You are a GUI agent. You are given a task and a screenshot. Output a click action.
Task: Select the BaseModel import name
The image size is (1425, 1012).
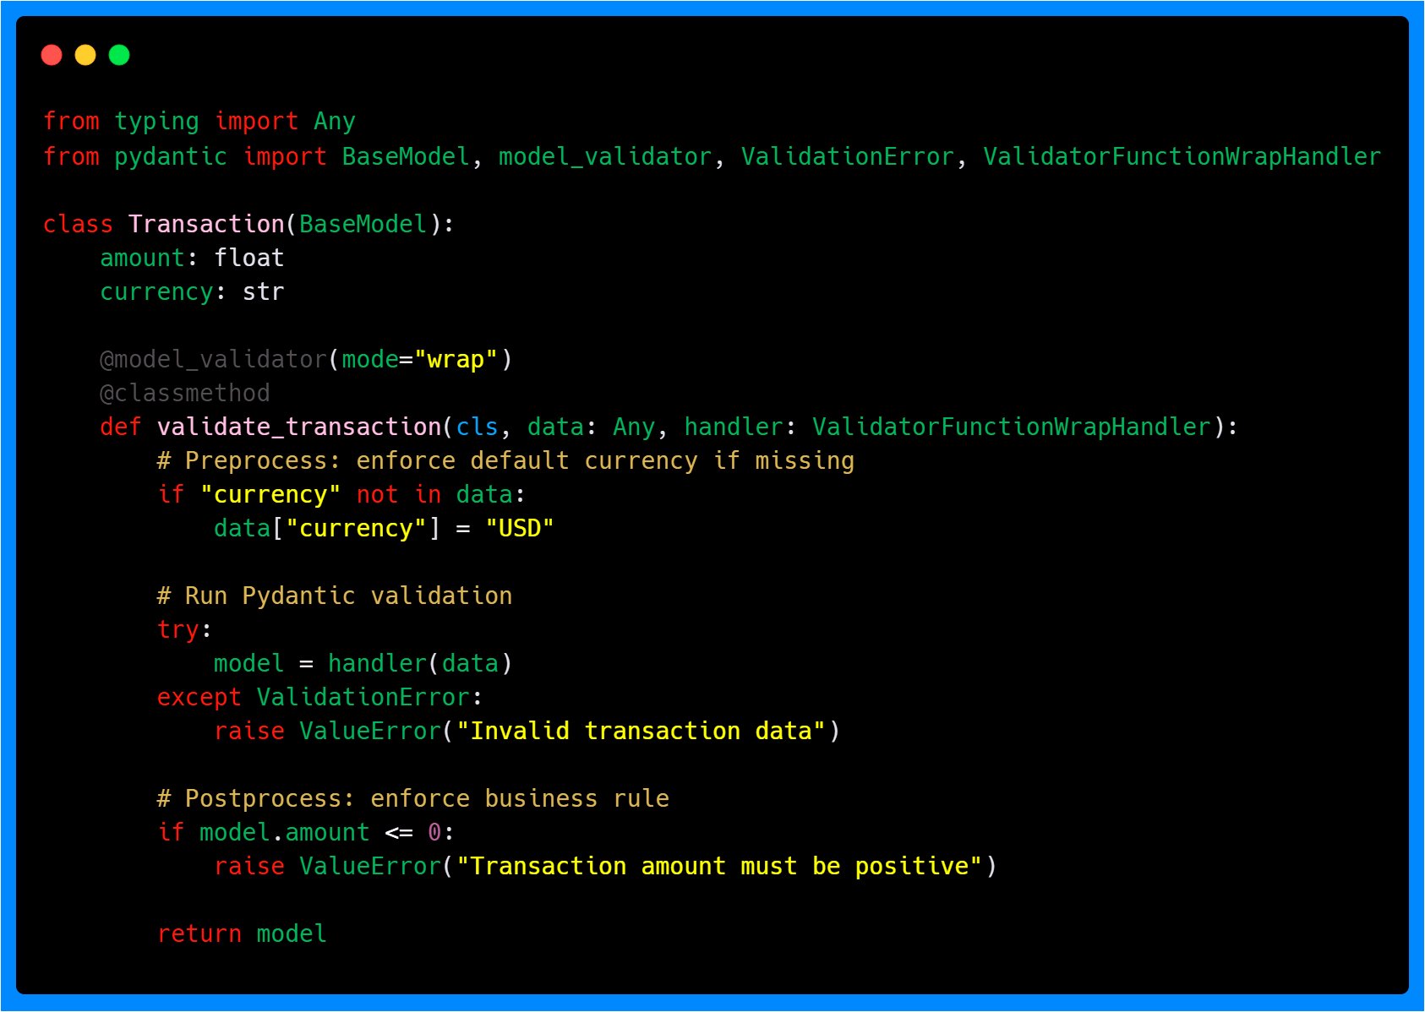[x=405, y=156]
